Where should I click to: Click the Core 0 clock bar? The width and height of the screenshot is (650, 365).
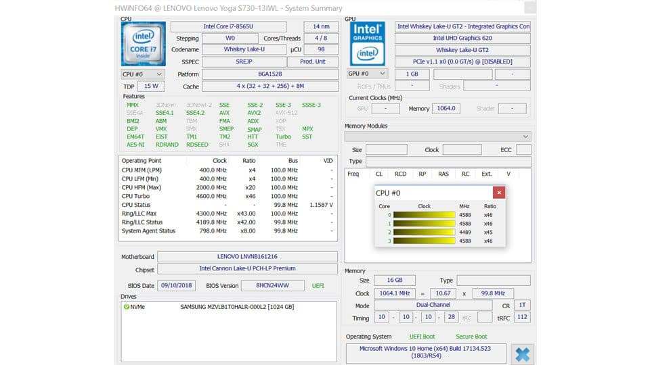[x=424, y=215]
